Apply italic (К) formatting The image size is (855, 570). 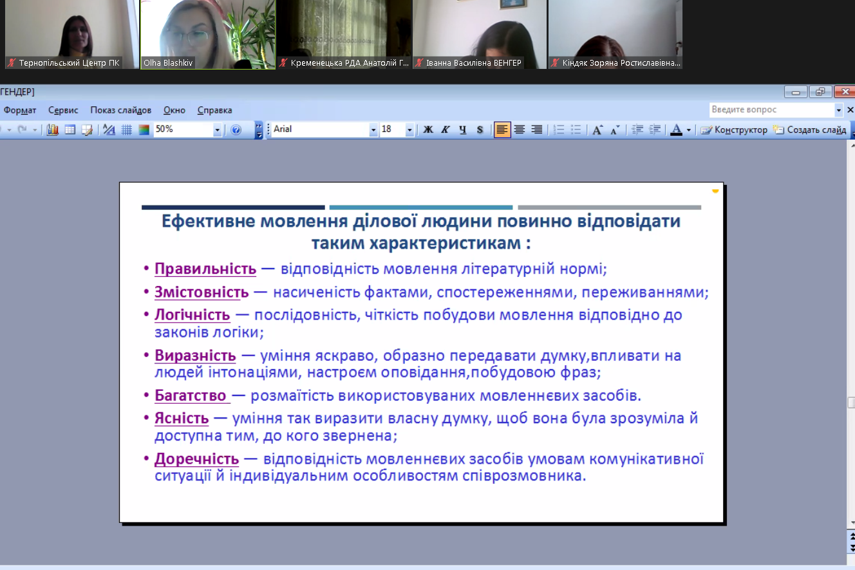(446, 129)
